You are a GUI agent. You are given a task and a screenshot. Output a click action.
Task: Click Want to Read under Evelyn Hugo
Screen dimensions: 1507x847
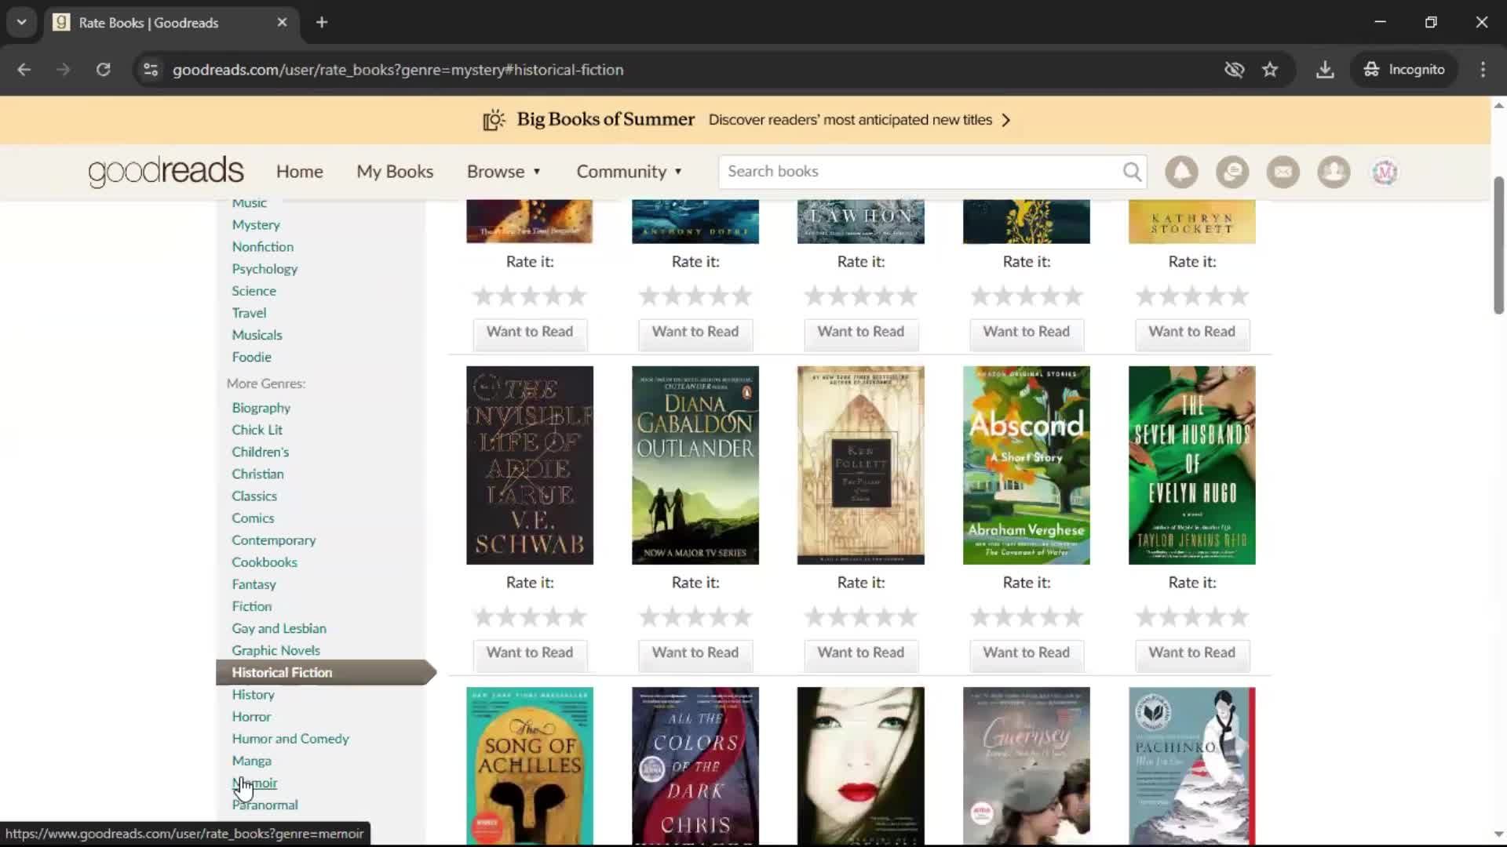(1192, 653)
